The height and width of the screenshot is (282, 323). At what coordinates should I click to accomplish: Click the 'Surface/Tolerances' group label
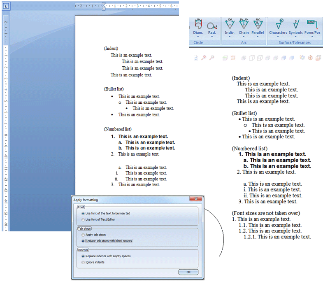point(295,42)
